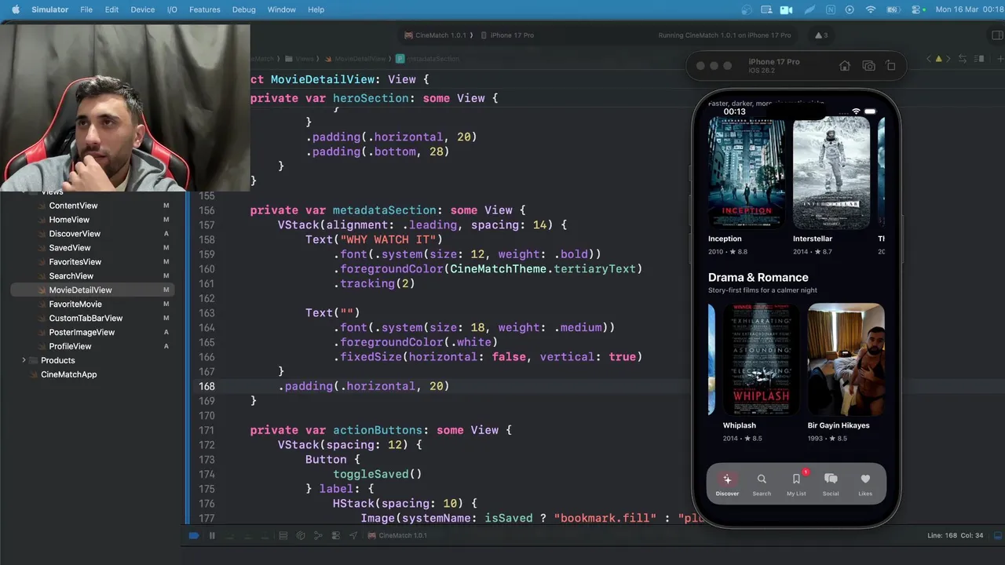
Task: Open the I/O menu
Action: [172, 9]
